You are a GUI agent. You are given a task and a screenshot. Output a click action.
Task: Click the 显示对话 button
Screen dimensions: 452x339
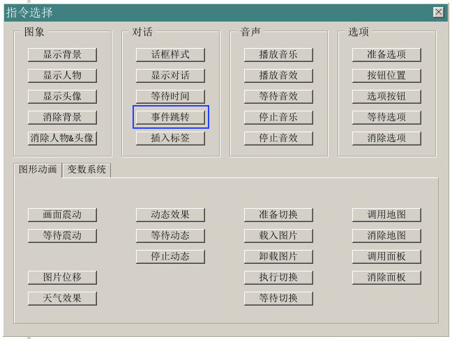click(170, 75)
